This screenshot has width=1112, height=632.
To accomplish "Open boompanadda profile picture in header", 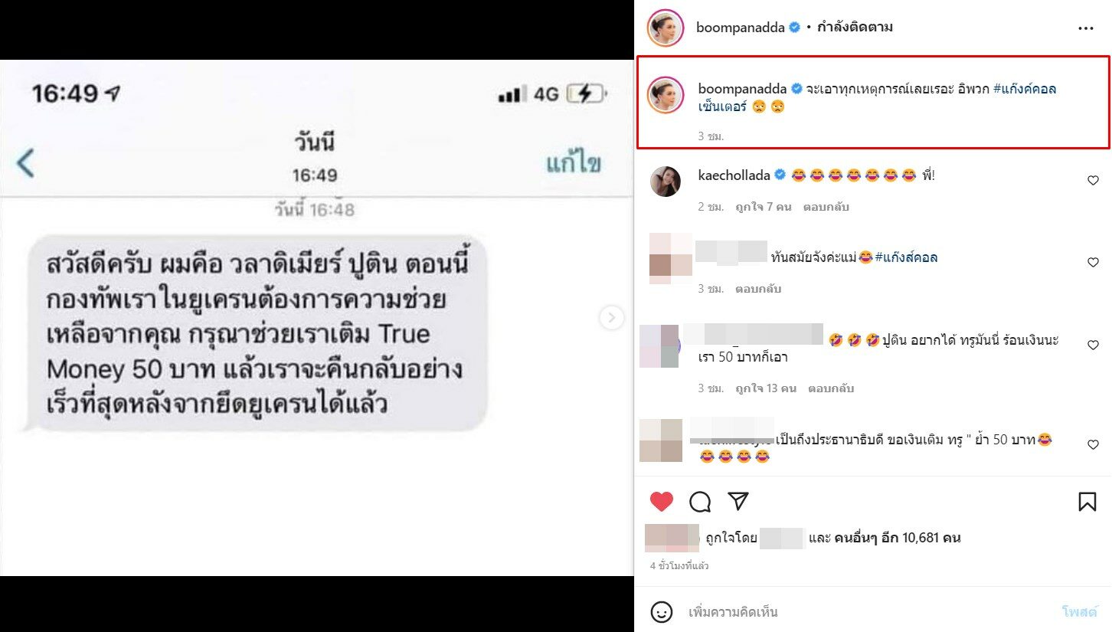I will tap(664, 28).
